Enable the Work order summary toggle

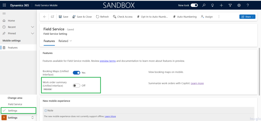76,86
